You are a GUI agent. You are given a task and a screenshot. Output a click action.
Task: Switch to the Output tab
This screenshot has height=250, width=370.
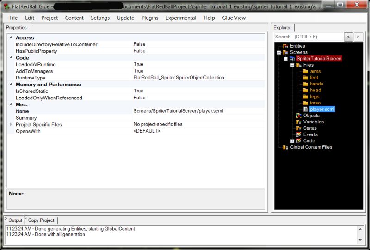(15, 220)
